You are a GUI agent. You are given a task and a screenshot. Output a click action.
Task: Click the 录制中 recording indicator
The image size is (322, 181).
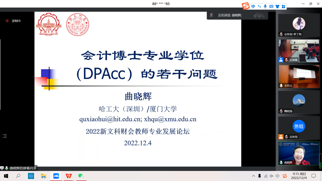[x=13, y=21]
